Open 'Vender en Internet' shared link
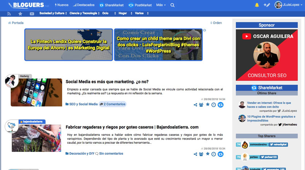The width and height of the screenshot is (305, 170). 269,105
